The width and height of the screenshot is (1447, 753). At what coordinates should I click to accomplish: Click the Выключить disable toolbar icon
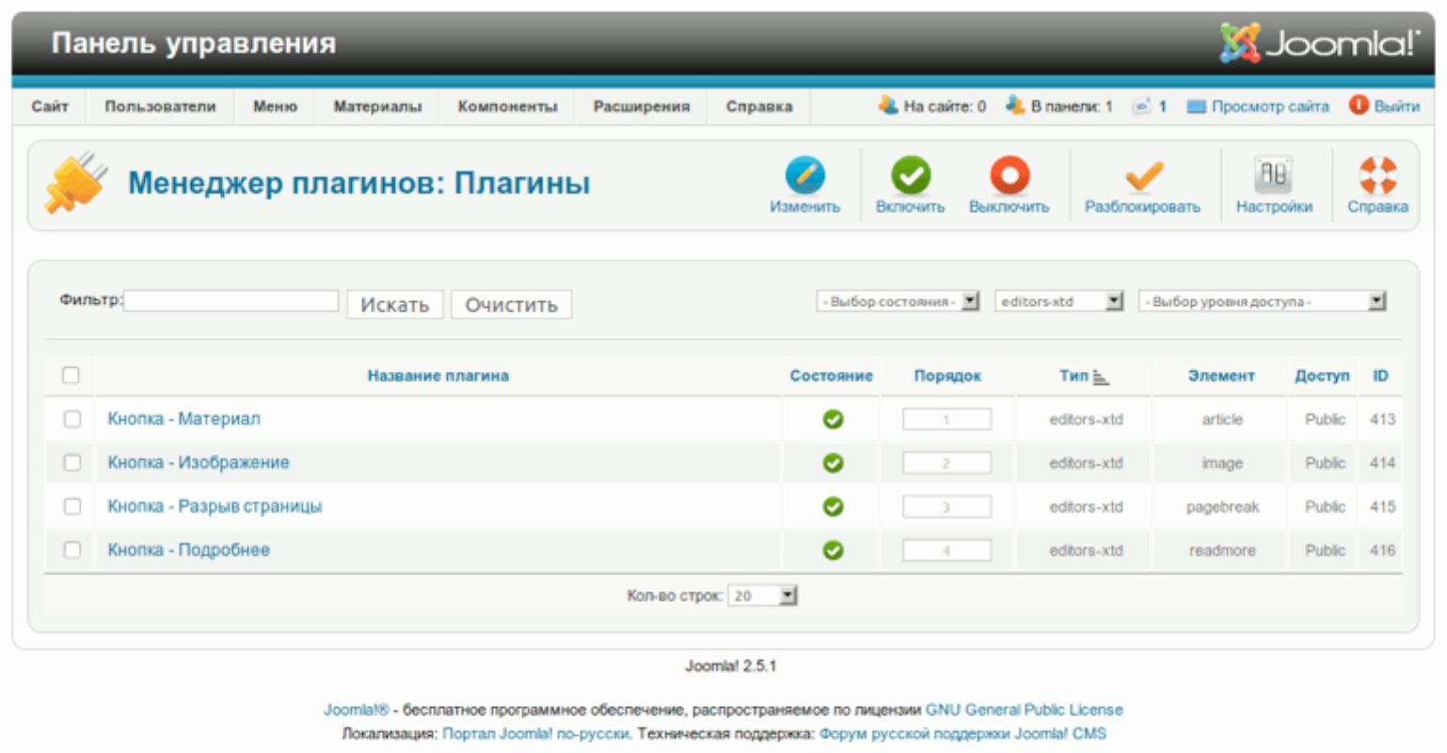coord(1010,176)
